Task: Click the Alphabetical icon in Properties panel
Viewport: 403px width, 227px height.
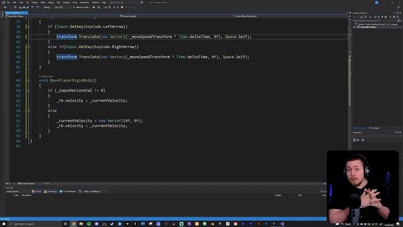Action: [358, 140]
